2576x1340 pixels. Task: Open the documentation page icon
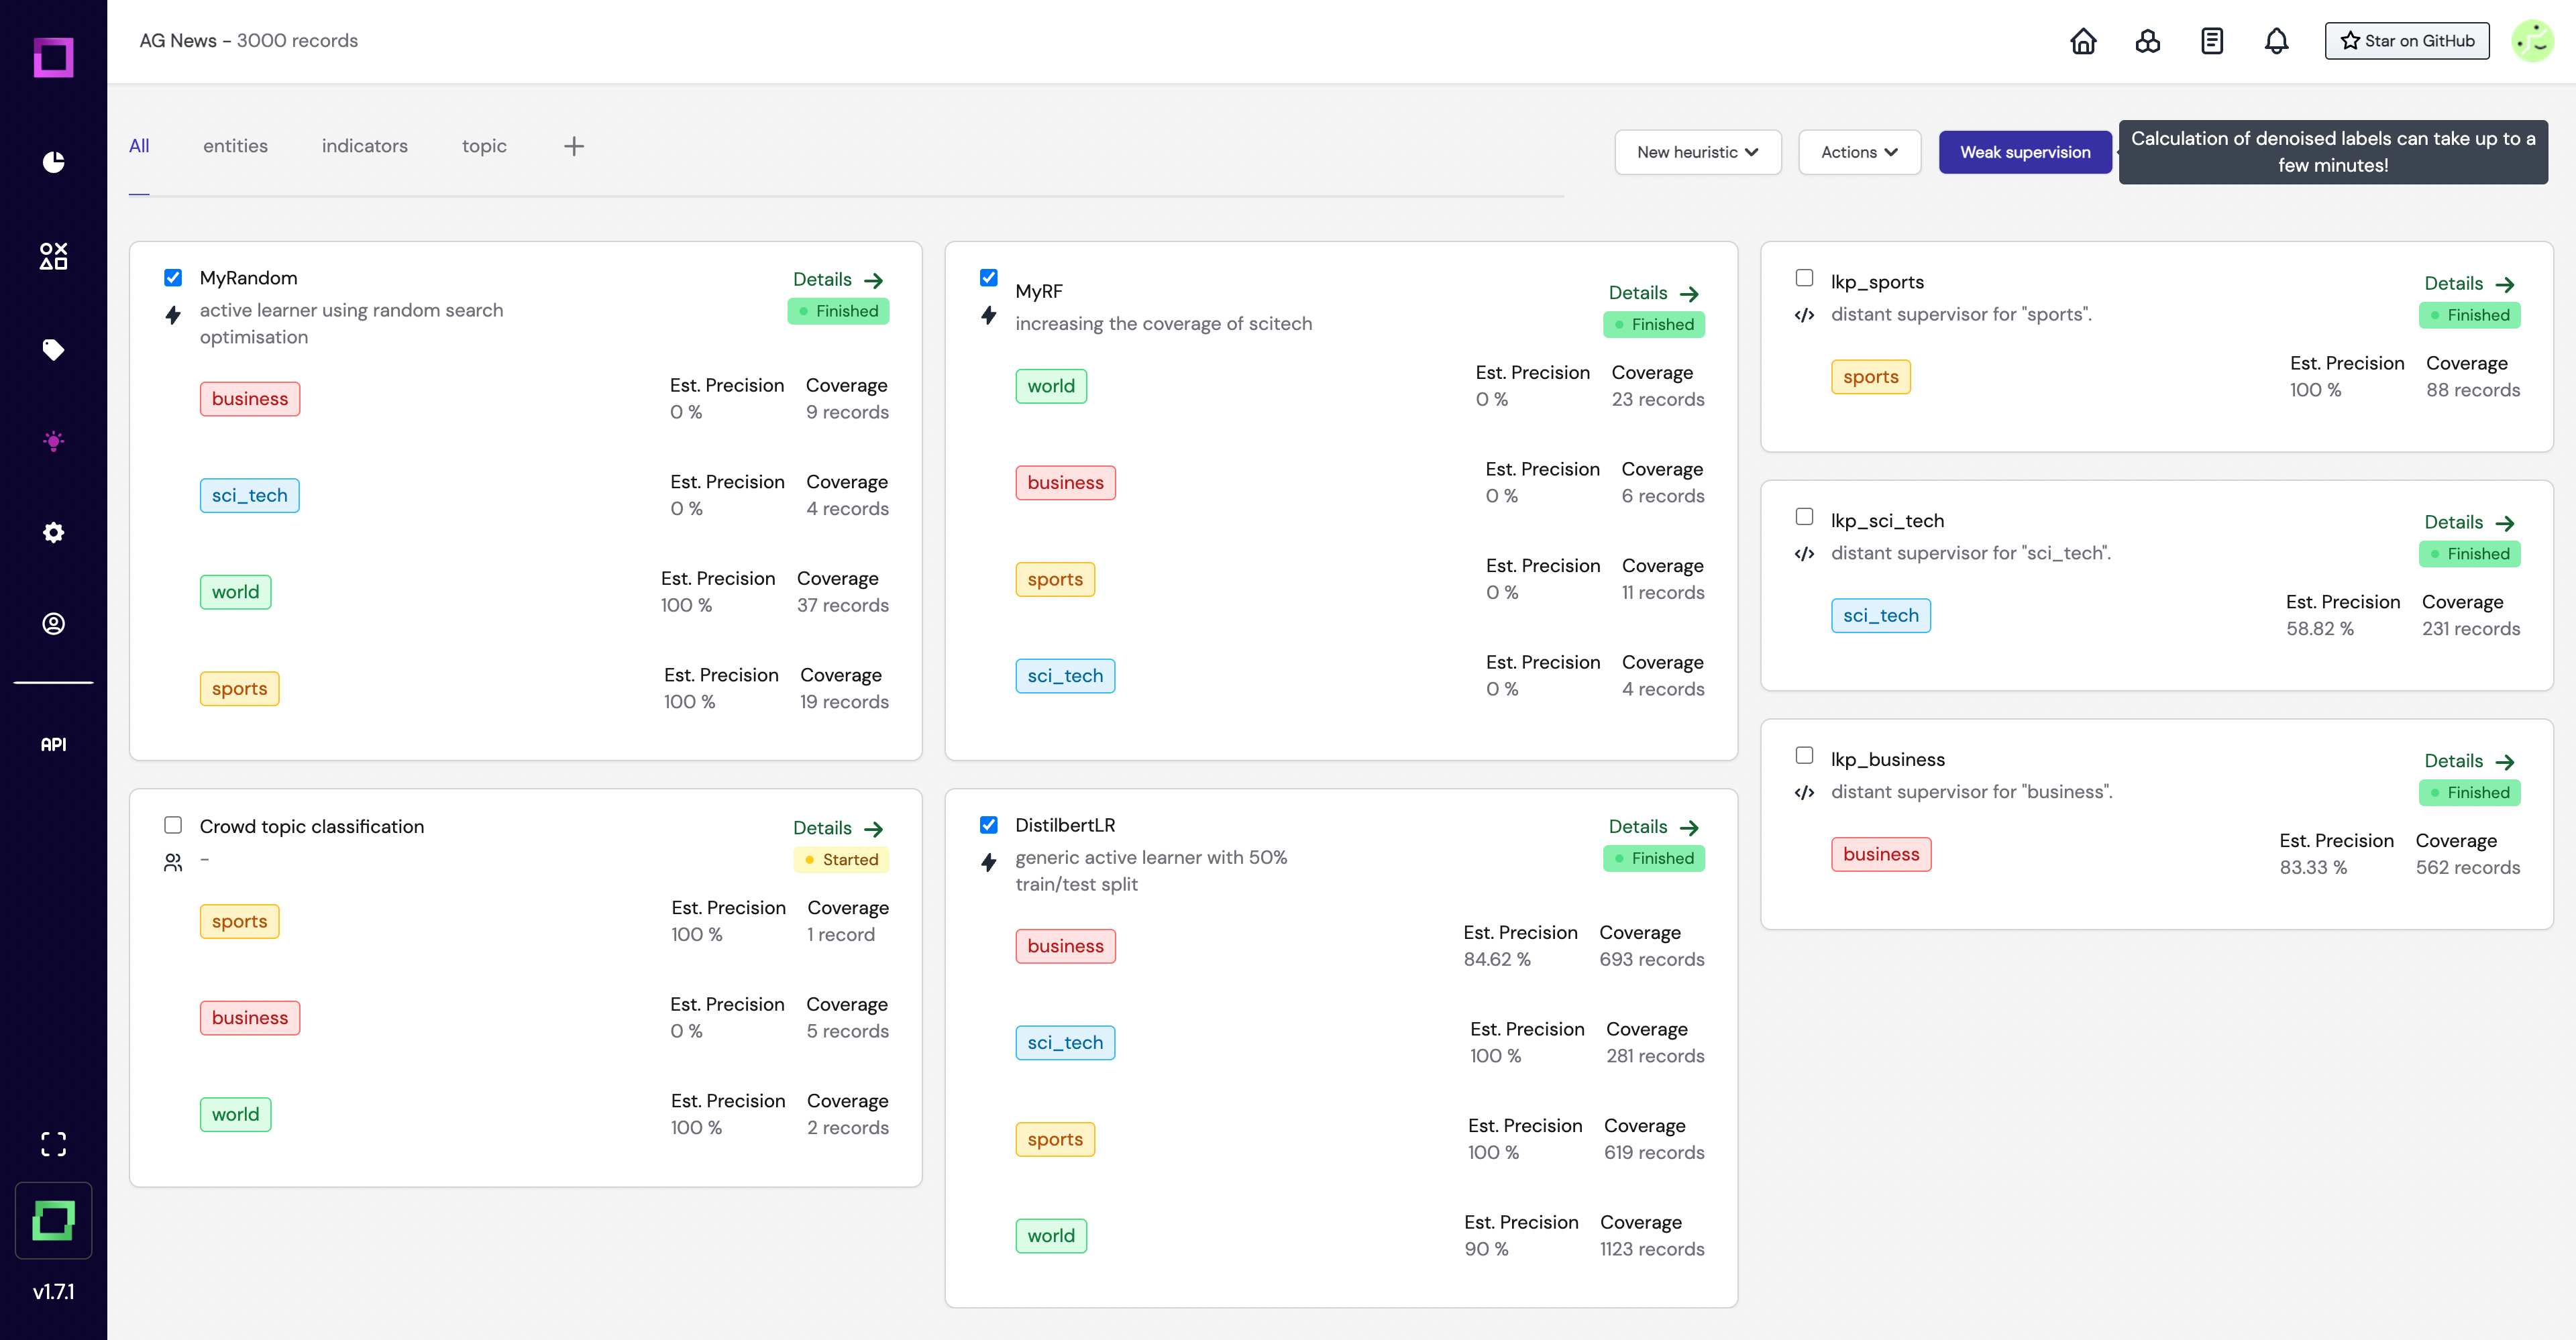(2212, 41)
